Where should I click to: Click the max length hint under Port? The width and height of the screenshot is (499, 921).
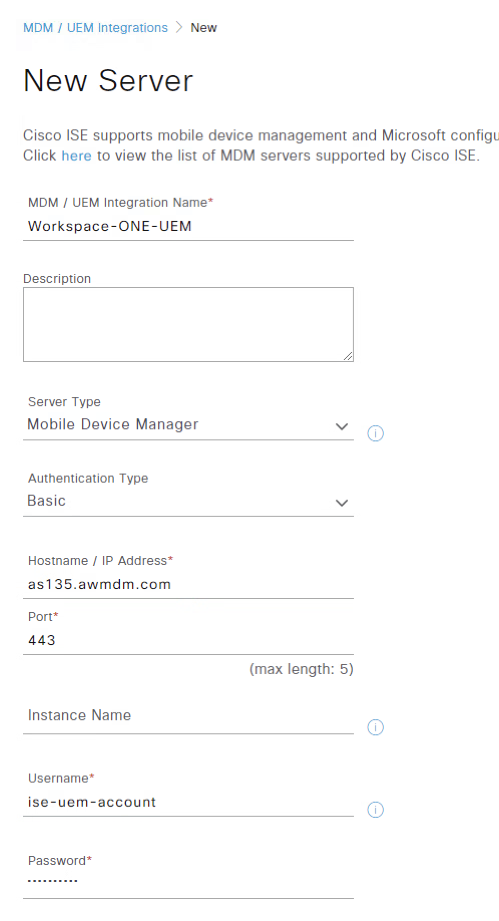pyautogui.click(x=301, y=669)
